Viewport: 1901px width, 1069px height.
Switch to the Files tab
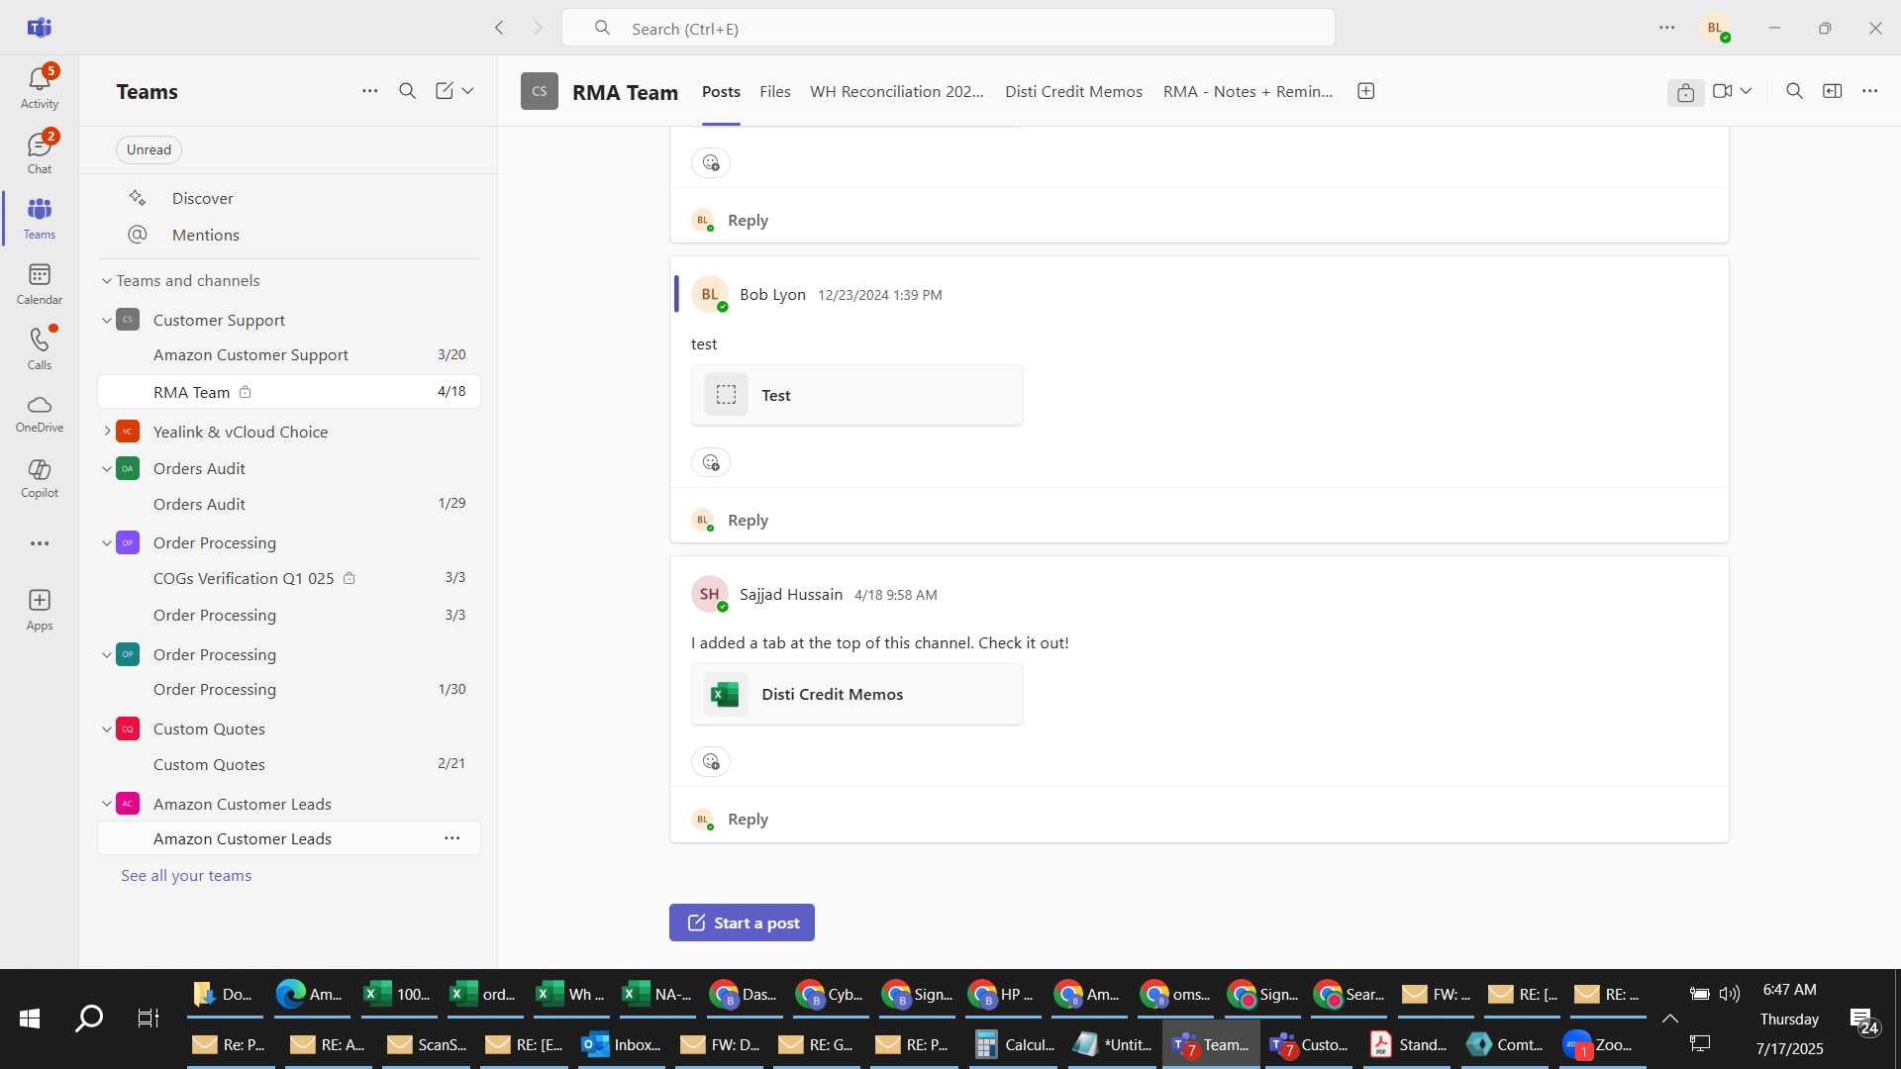click(775, 91)
